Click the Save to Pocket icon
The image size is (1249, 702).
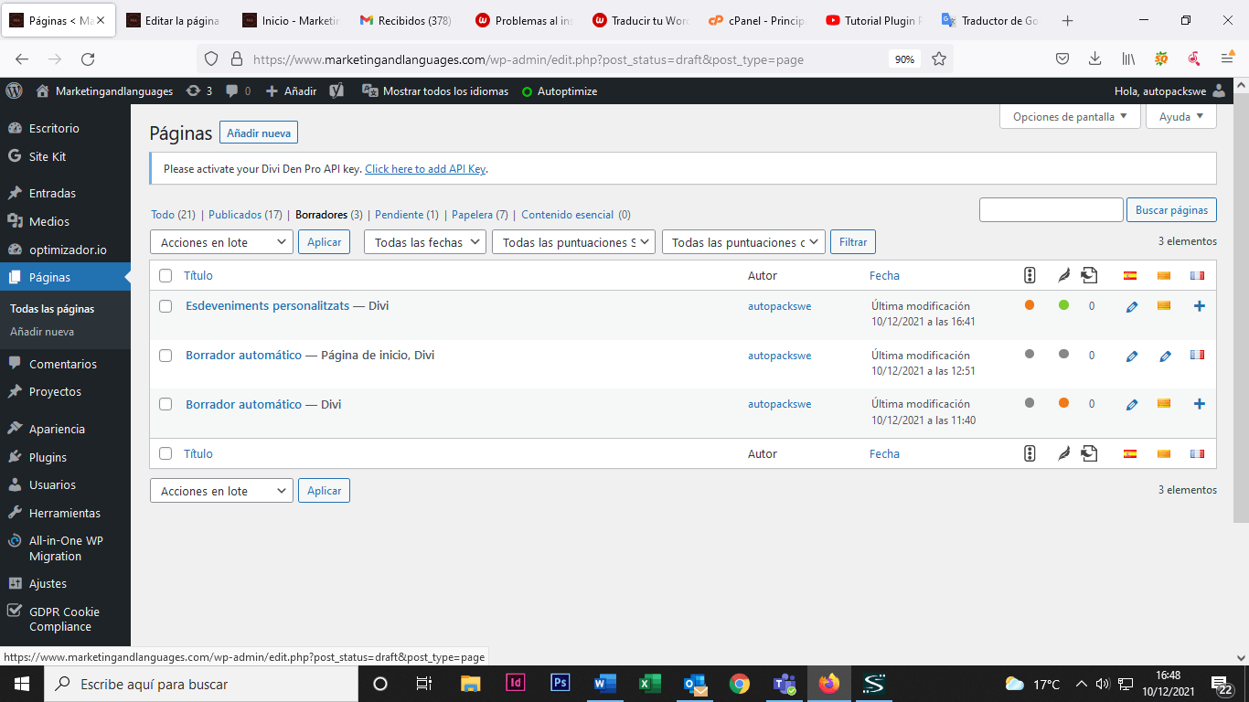coord(1062,58)
